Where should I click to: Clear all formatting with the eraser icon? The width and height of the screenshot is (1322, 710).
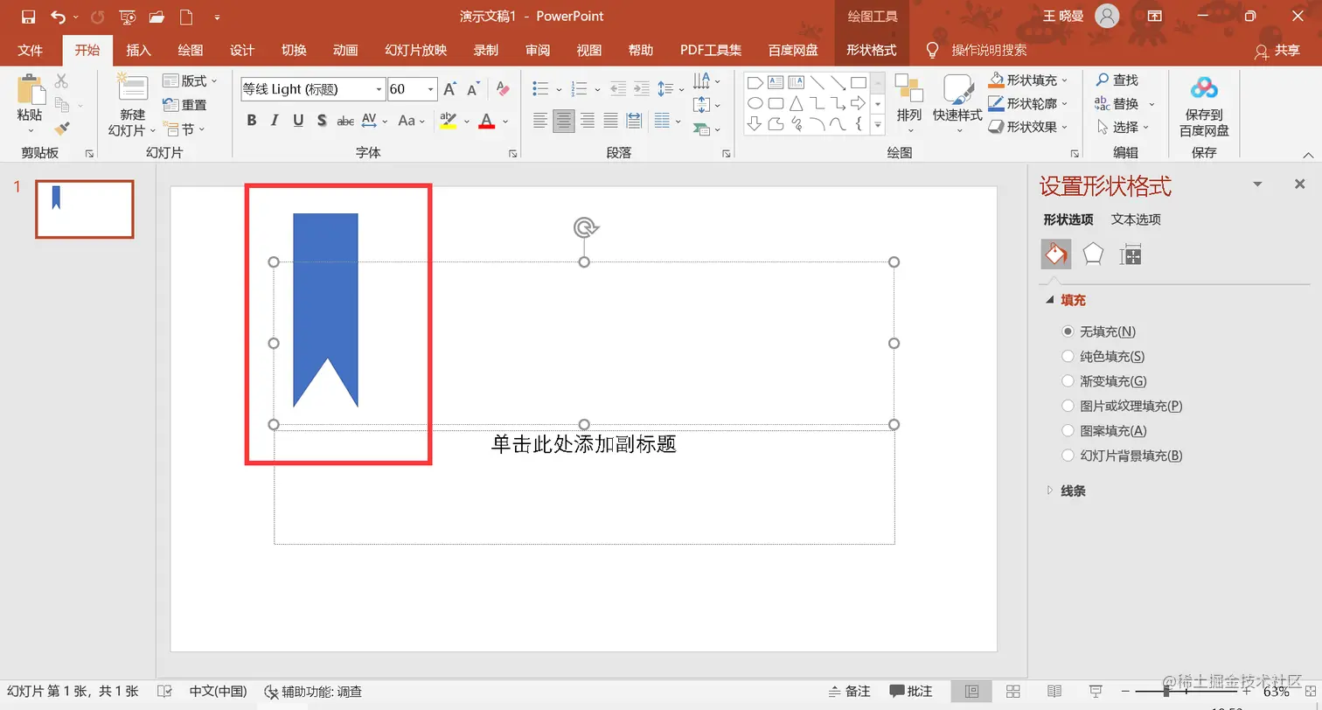click(x=503, y=88)
